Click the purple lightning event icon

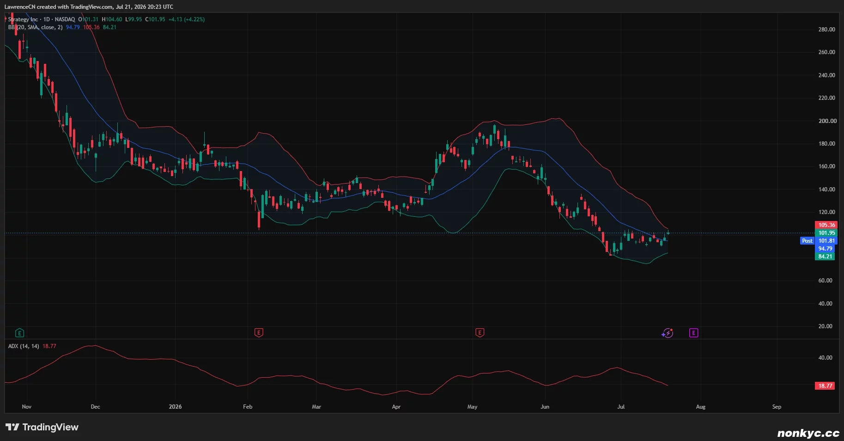pos(668,333)
